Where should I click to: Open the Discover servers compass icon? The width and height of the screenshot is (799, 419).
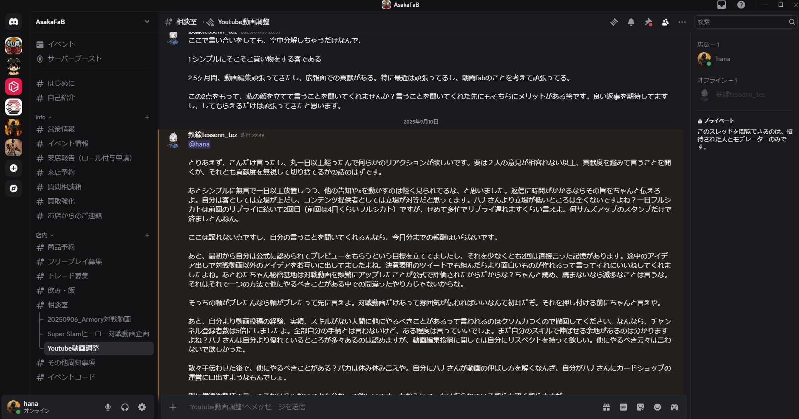point(14,188)
